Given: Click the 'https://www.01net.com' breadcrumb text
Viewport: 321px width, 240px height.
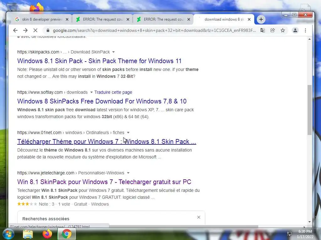Looking at the screenshot, I should point(39,132).
